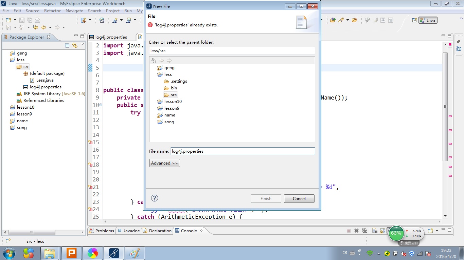Screen dimensions: 464x260
Task: Open the New wizard dropdown arrow
Action: [15, 20]
